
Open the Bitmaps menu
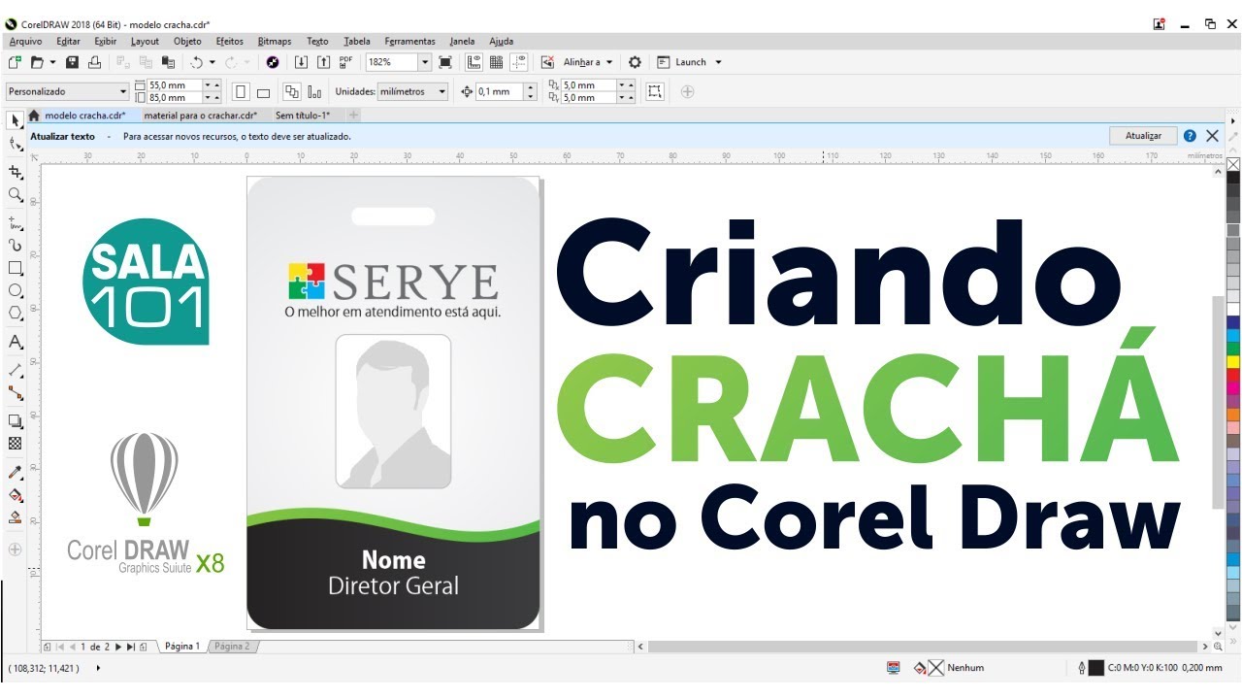click(x=275, y=42)
